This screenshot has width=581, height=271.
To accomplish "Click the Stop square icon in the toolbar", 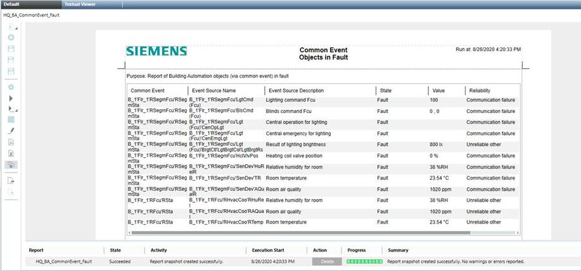I will click(11, 119).
